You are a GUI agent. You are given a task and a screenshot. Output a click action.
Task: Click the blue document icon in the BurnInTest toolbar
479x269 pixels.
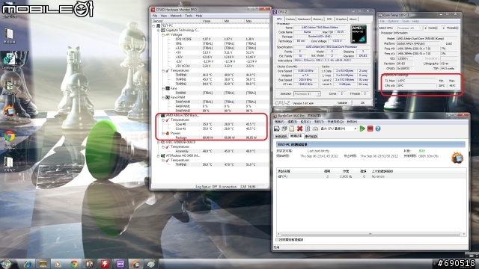[x=308, y=129]
